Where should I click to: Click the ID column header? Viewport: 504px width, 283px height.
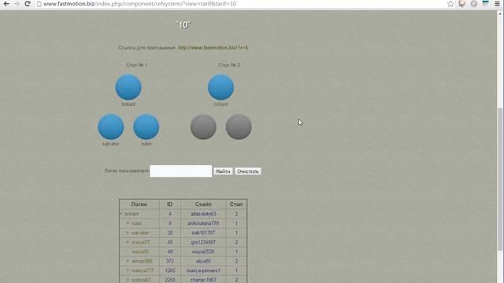pos(170,204)
